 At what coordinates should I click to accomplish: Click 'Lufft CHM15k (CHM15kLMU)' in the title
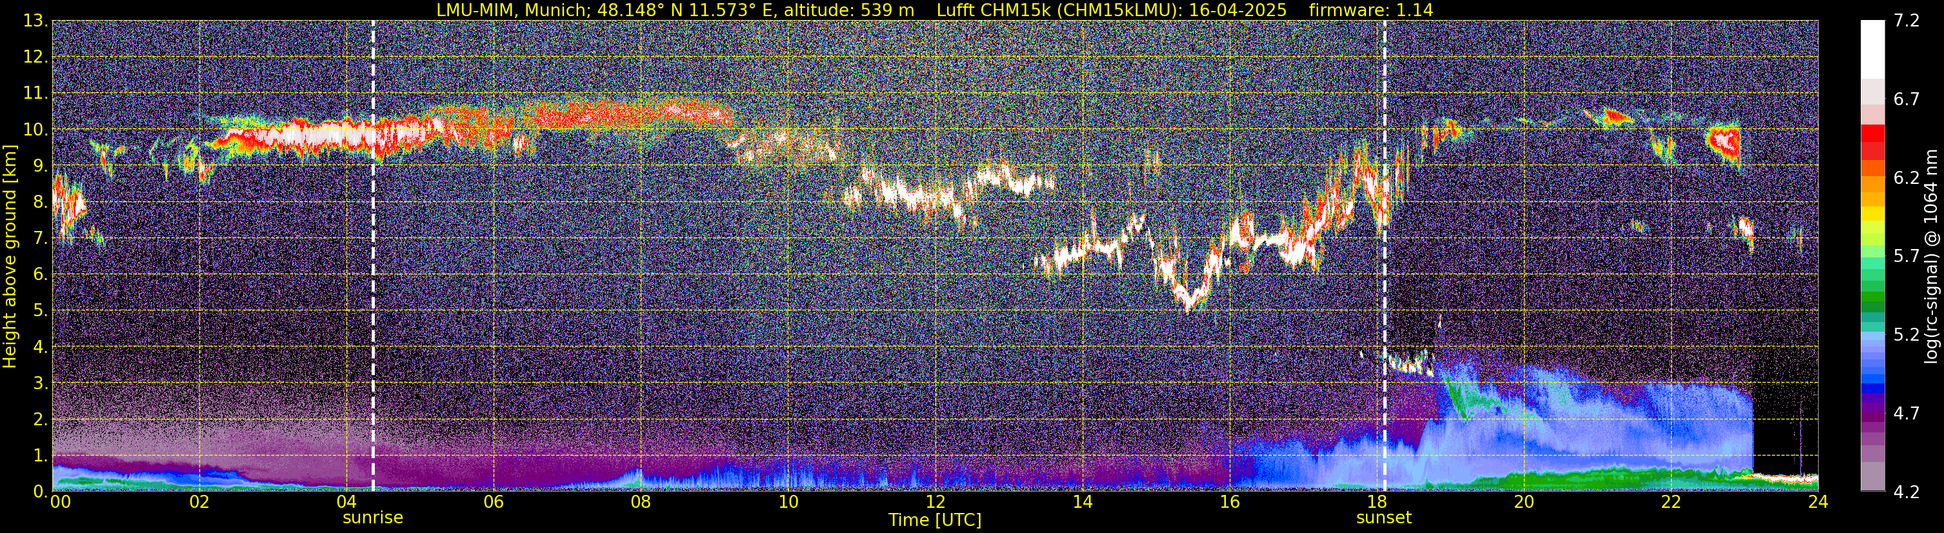[1058, 10]
